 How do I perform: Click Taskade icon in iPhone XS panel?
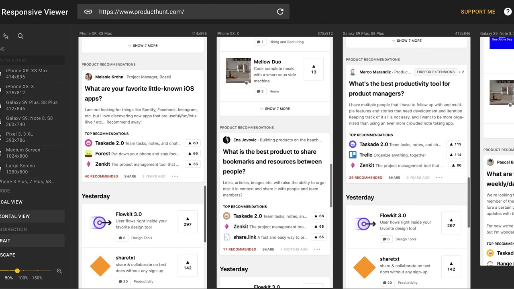226,216
